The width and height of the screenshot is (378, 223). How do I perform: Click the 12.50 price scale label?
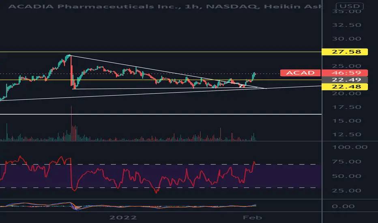[346, 135]
